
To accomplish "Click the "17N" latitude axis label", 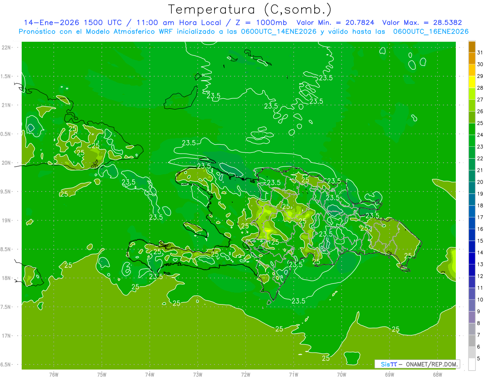I will (6, 336).
